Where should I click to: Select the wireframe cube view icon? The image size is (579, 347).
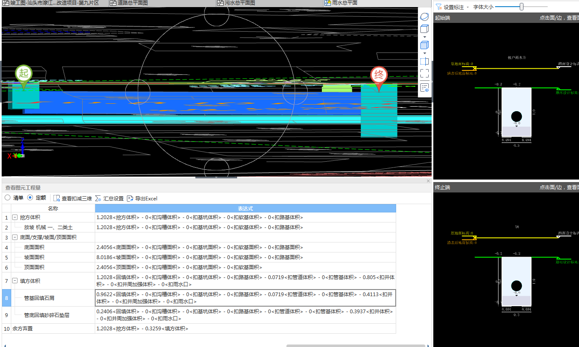tap(424, 29)
